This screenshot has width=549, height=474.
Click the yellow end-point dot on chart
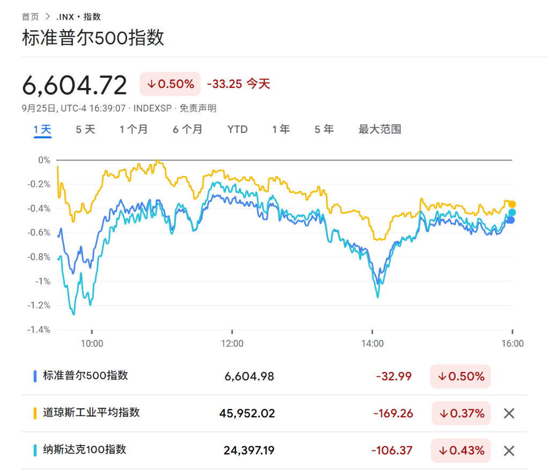512,204
